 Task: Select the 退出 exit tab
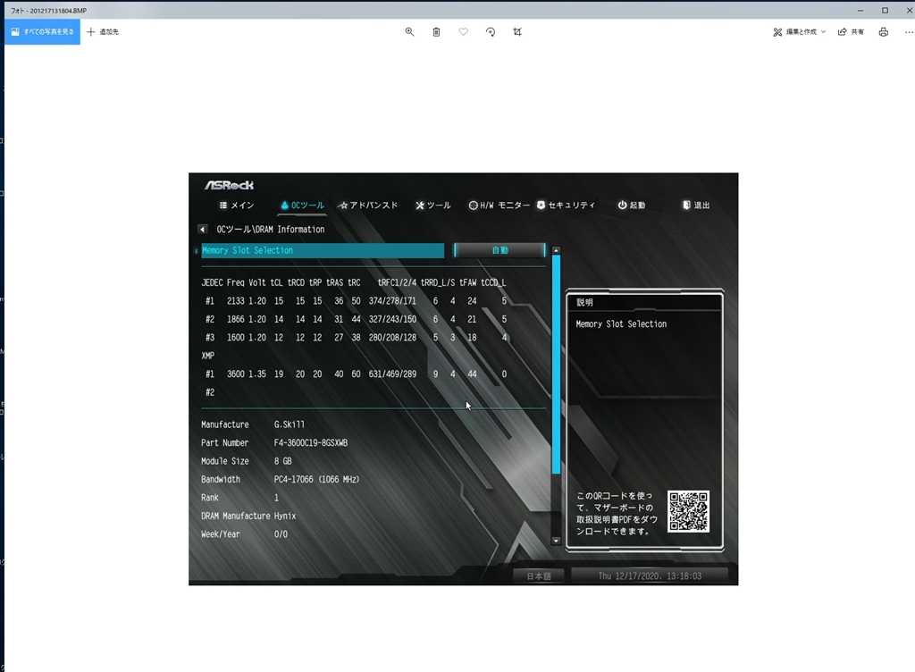pyautogui.click(x=696, y=206)
